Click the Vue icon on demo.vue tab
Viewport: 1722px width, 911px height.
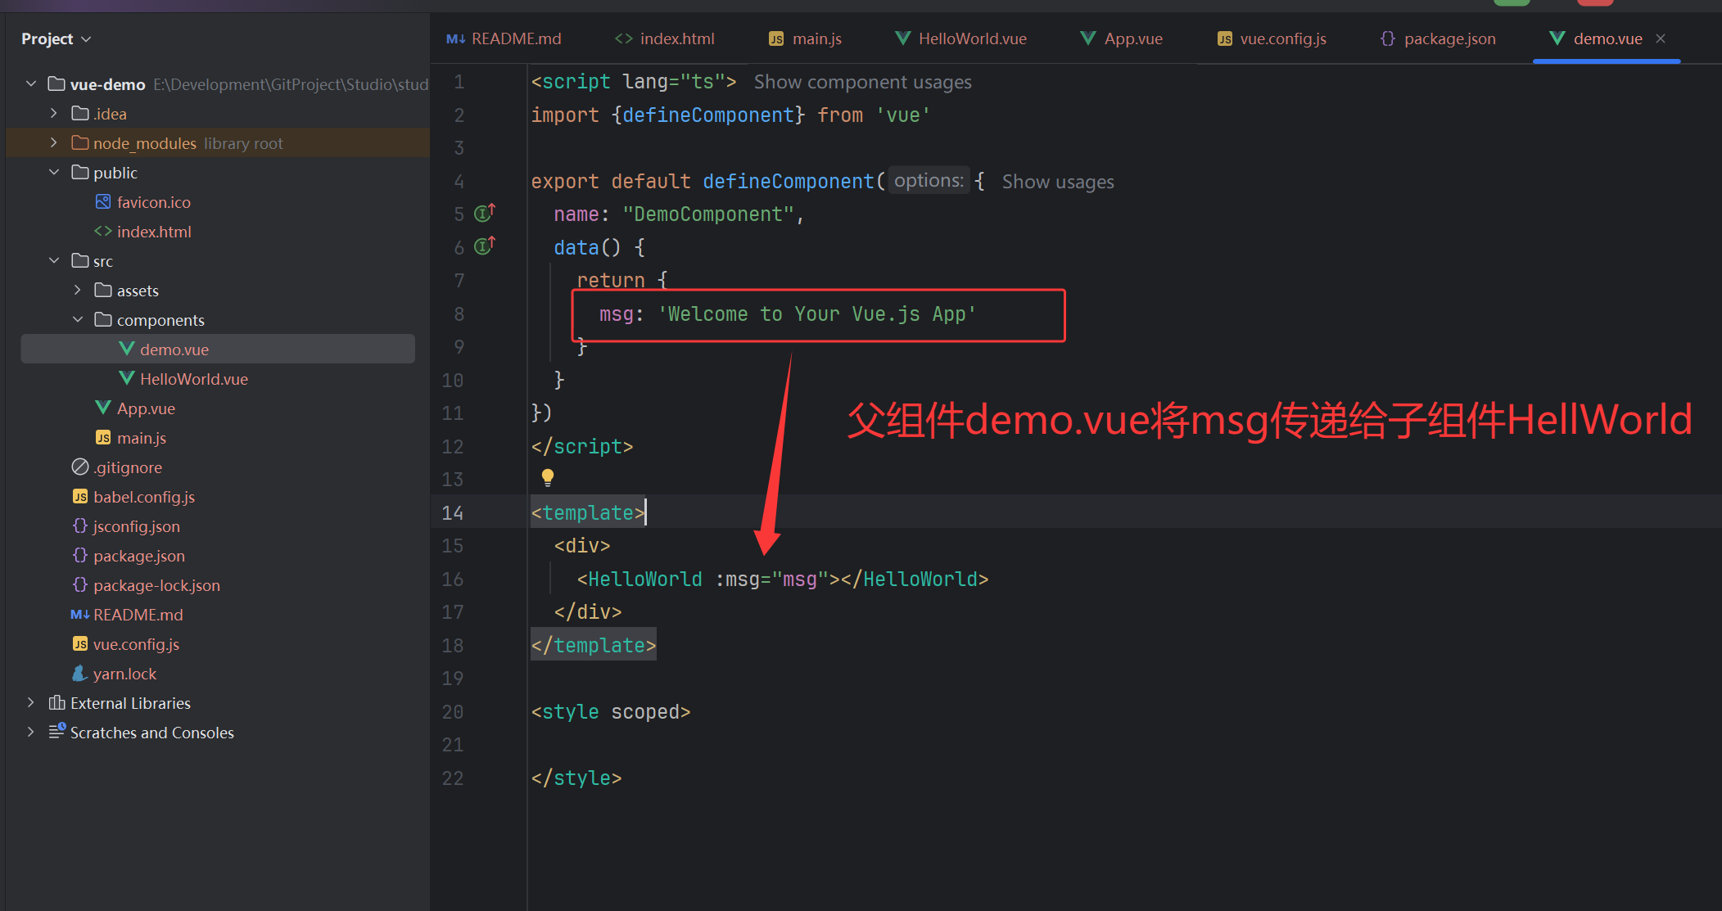[x=1557, y=38]
